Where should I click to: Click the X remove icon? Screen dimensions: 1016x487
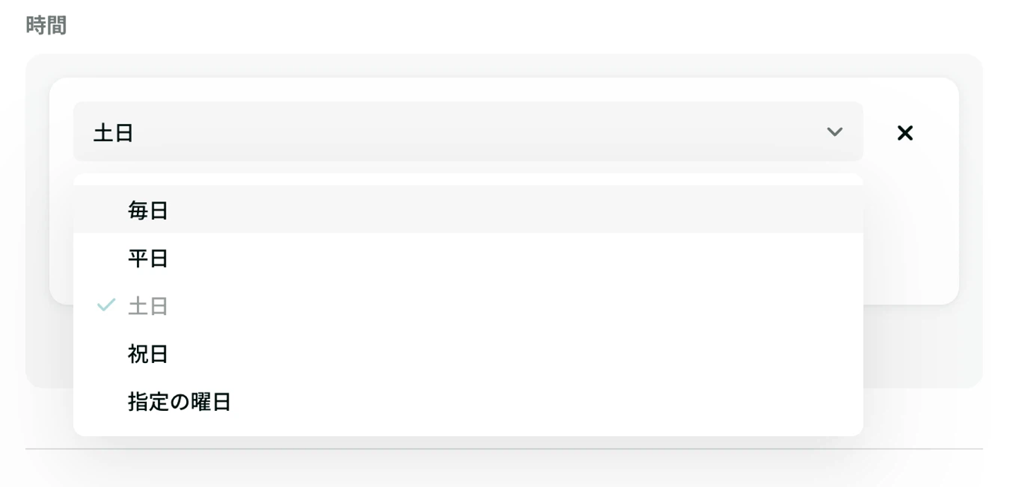point(905,132)
